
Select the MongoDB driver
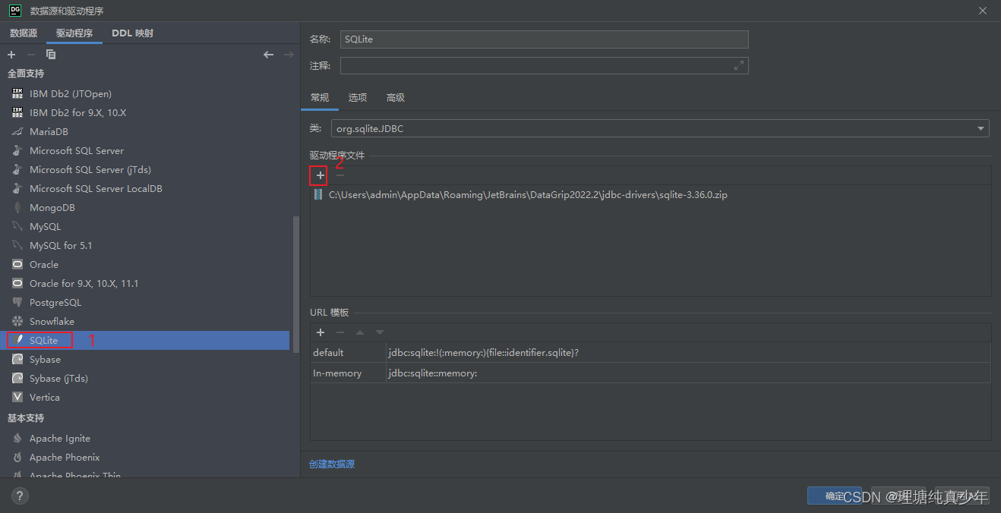click(x=52, y=207)
